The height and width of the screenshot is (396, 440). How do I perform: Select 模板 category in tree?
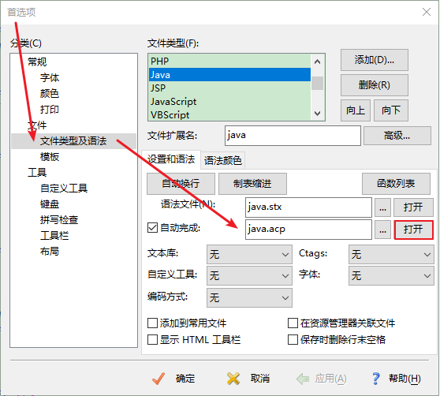tap(50, 157)
